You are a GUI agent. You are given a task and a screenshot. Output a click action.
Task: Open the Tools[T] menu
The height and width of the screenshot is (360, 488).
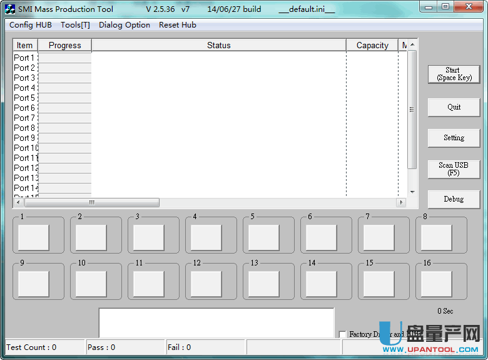75,25
